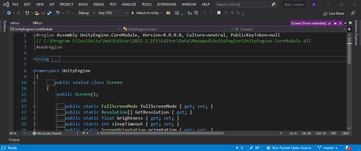This screenshot has width=361, height=151.
Task: Toggle a bookmark with bookmark icon
Action: (219, 13)
